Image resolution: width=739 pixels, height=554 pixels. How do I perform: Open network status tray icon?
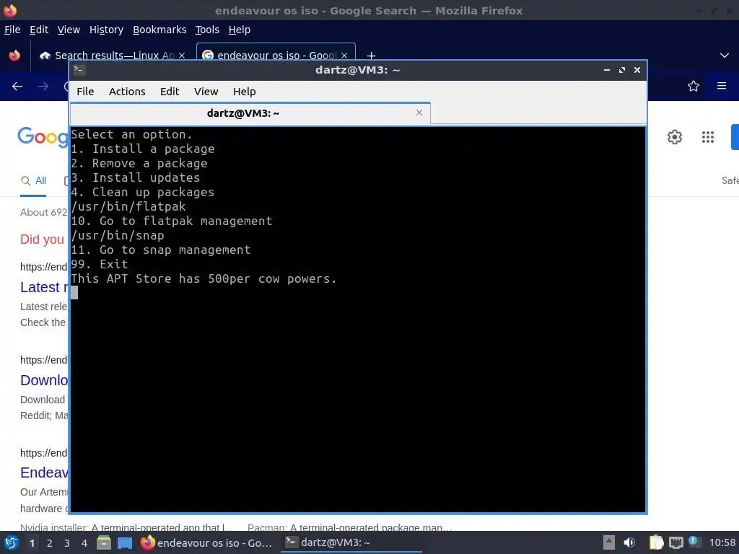coord(676,542)
